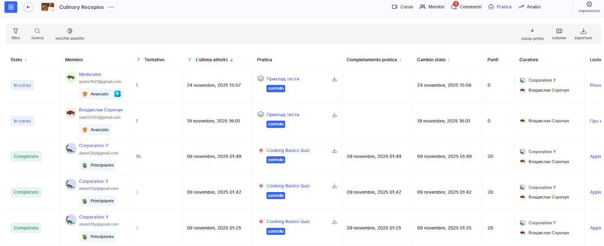Toggle nuovo primo sort order

click(x=532, y=34)
